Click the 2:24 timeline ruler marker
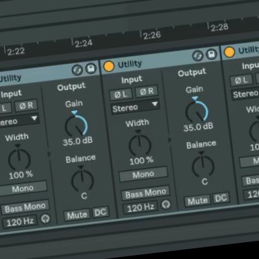Viewport: 259px width, 259px height. (83, 43)
